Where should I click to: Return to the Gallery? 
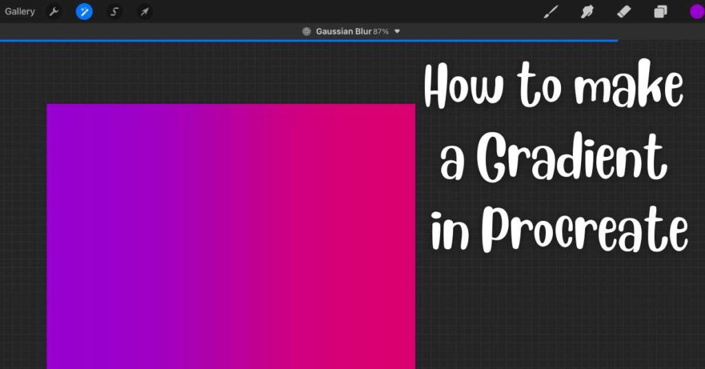[20, 12]
